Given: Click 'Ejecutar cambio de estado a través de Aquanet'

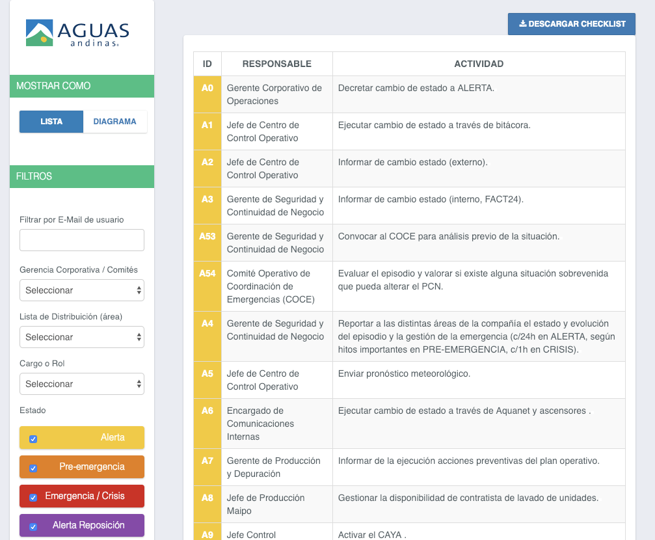Looking at the screenshot, I should [464, 411].
